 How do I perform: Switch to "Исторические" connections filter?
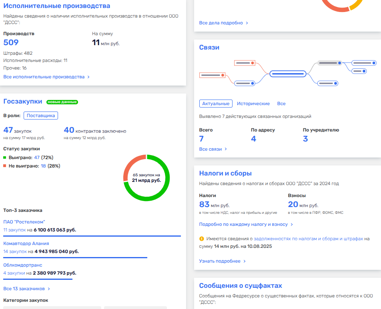tap(253, 104)
